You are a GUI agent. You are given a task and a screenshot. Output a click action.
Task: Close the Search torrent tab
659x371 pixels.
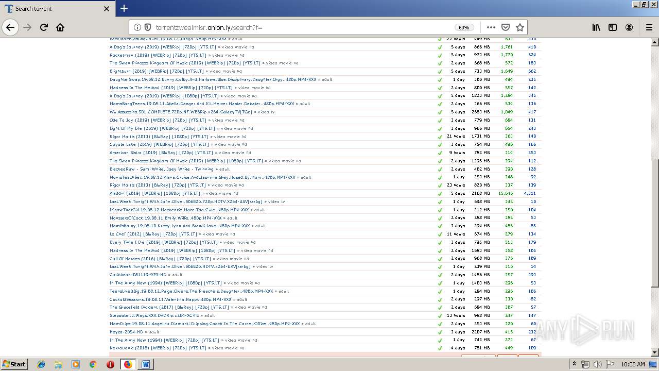[107, 9]
